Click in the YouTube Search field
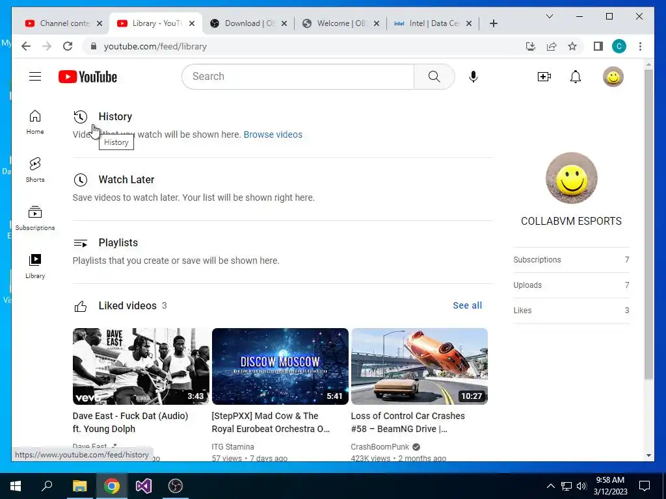 pyautogui.click(x=298, y=77)
